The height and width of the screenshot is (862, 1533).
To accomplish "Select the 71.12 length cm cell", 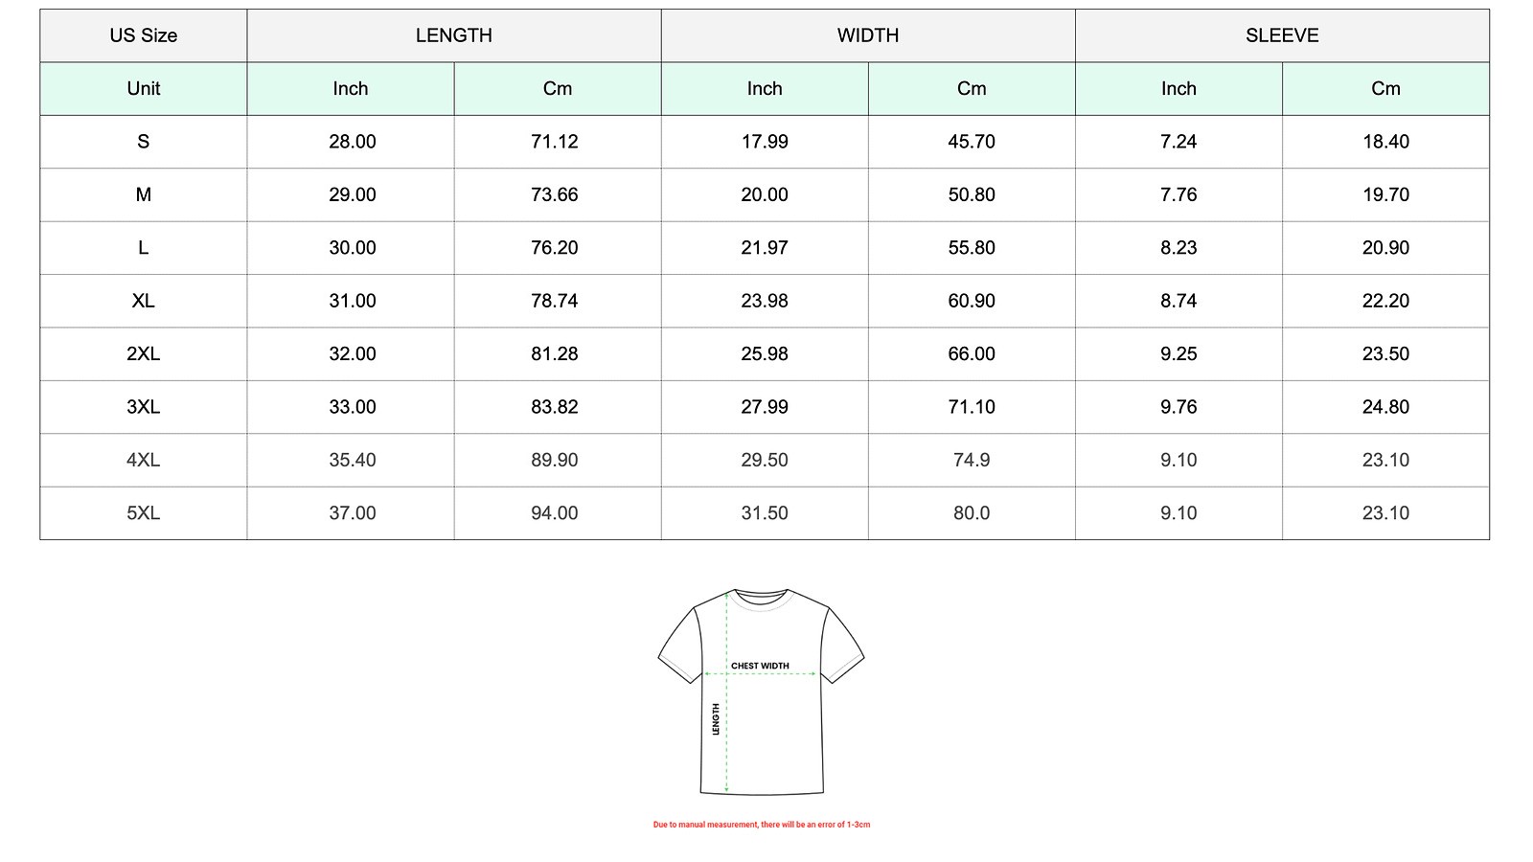I will click(x=555, y=142).
